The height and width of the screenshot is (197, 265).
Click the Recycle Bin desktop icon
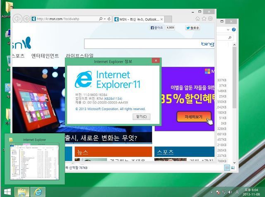tap(8, 62)
